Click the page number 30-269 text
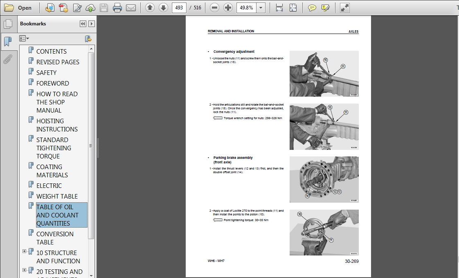459x278 pixels. [351, 261]
